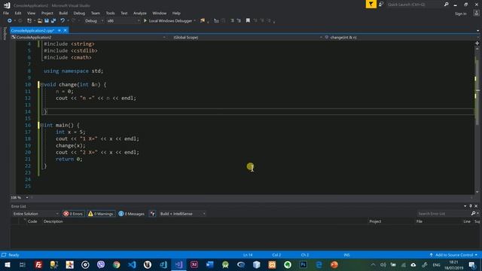
Task: Click the yellow notifications flag icon
Action: pos(371,5)
